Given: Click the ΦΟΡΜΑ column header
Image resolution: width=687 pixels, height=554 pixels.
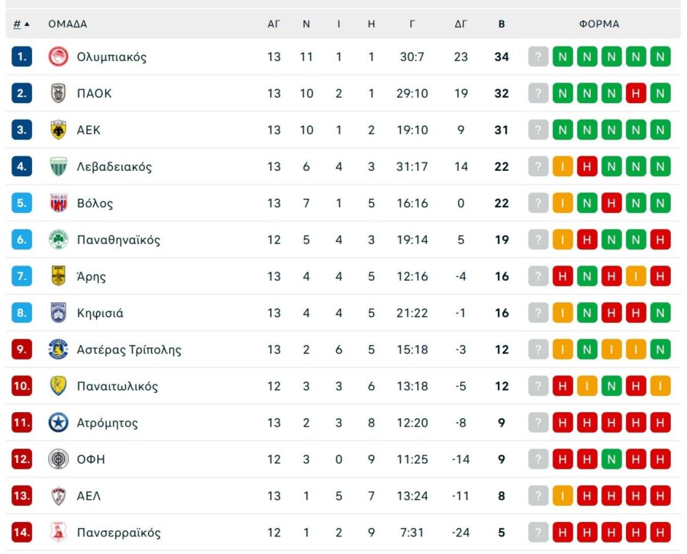Looking at the screenshot, I should coord(599,24).
